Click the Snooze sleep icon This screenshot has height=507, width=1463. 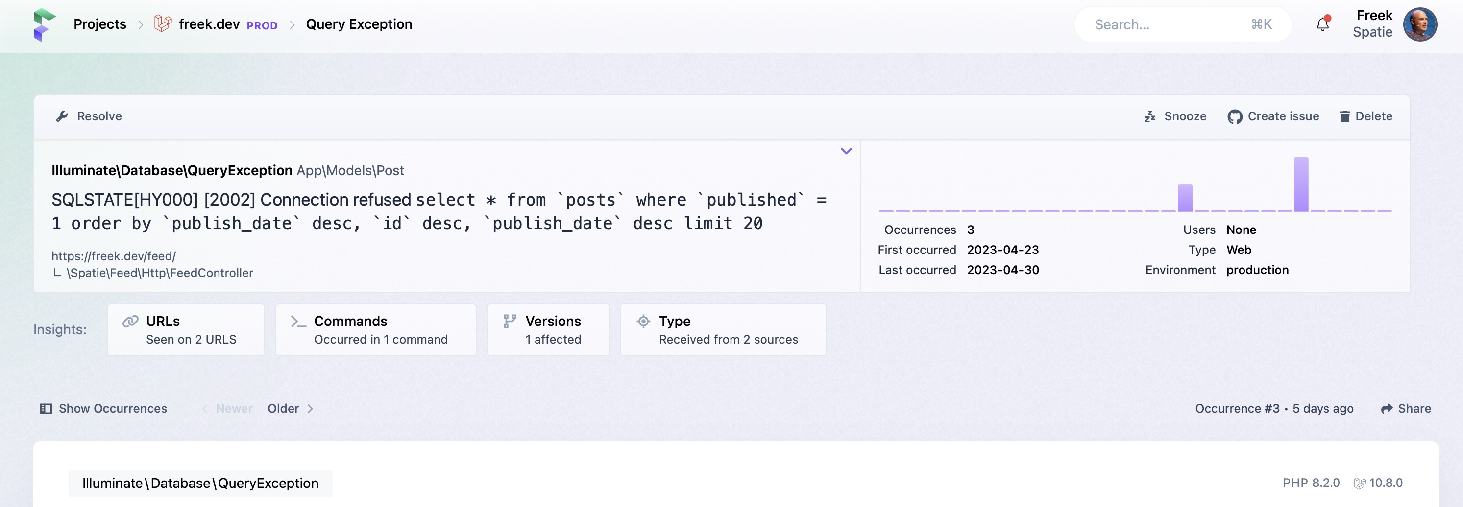click(x=1149, y=116)
